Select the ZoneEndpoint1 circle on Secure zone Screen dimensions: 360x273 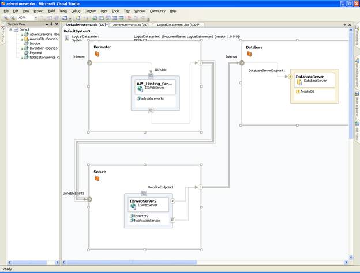[x=89, y=199]
